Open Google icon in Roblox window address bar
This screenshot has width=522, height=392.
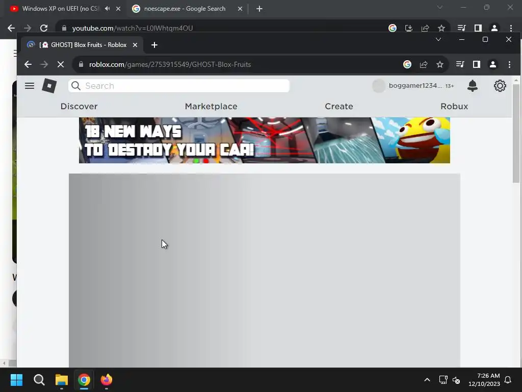(407, 64)
